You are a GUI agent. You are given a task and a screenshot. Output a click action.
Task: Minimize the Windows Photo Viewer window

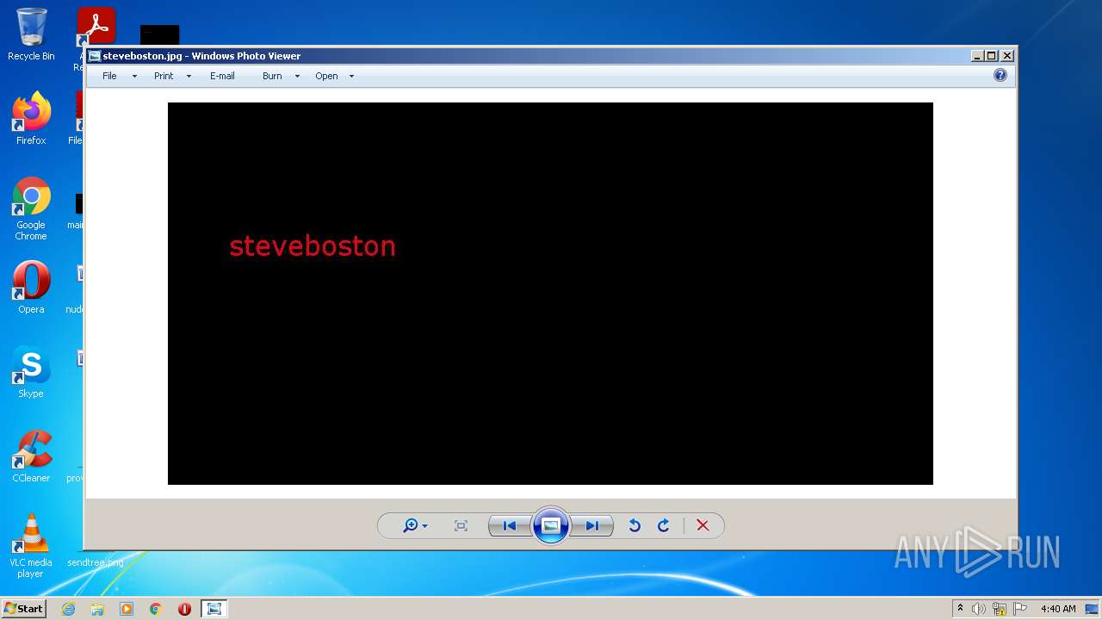(977, 56)
